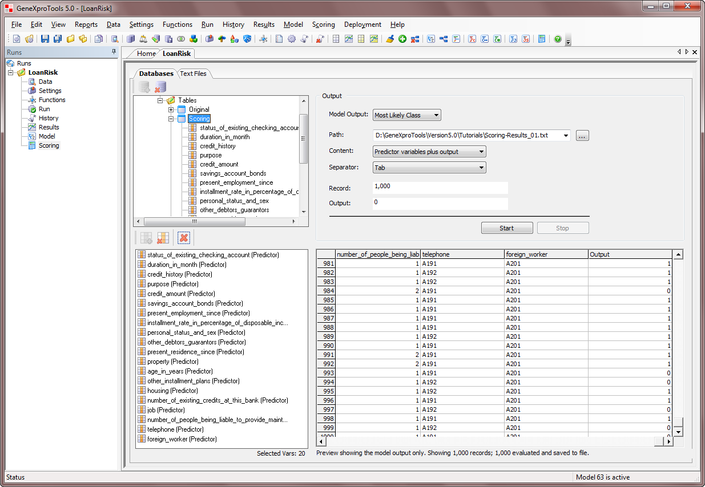Expand the Original table node

(171, 109)
